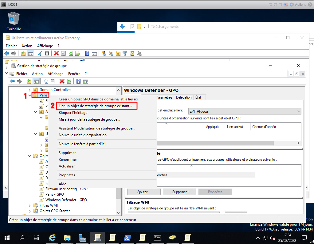Switch to the Délégation tab

tap(184, 97)
